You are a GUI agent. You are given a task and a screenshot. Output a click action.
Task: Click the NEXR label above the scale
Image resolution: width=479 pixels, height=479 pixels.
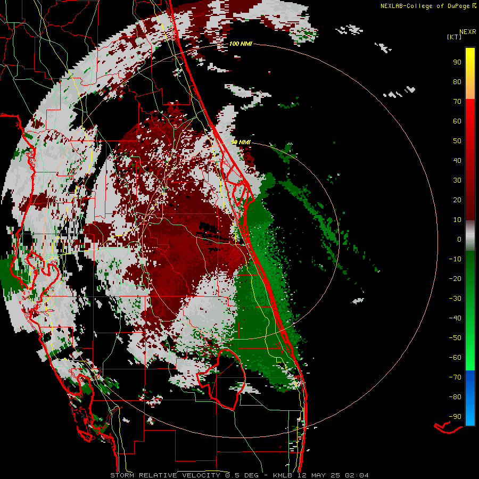pos(468,32)
